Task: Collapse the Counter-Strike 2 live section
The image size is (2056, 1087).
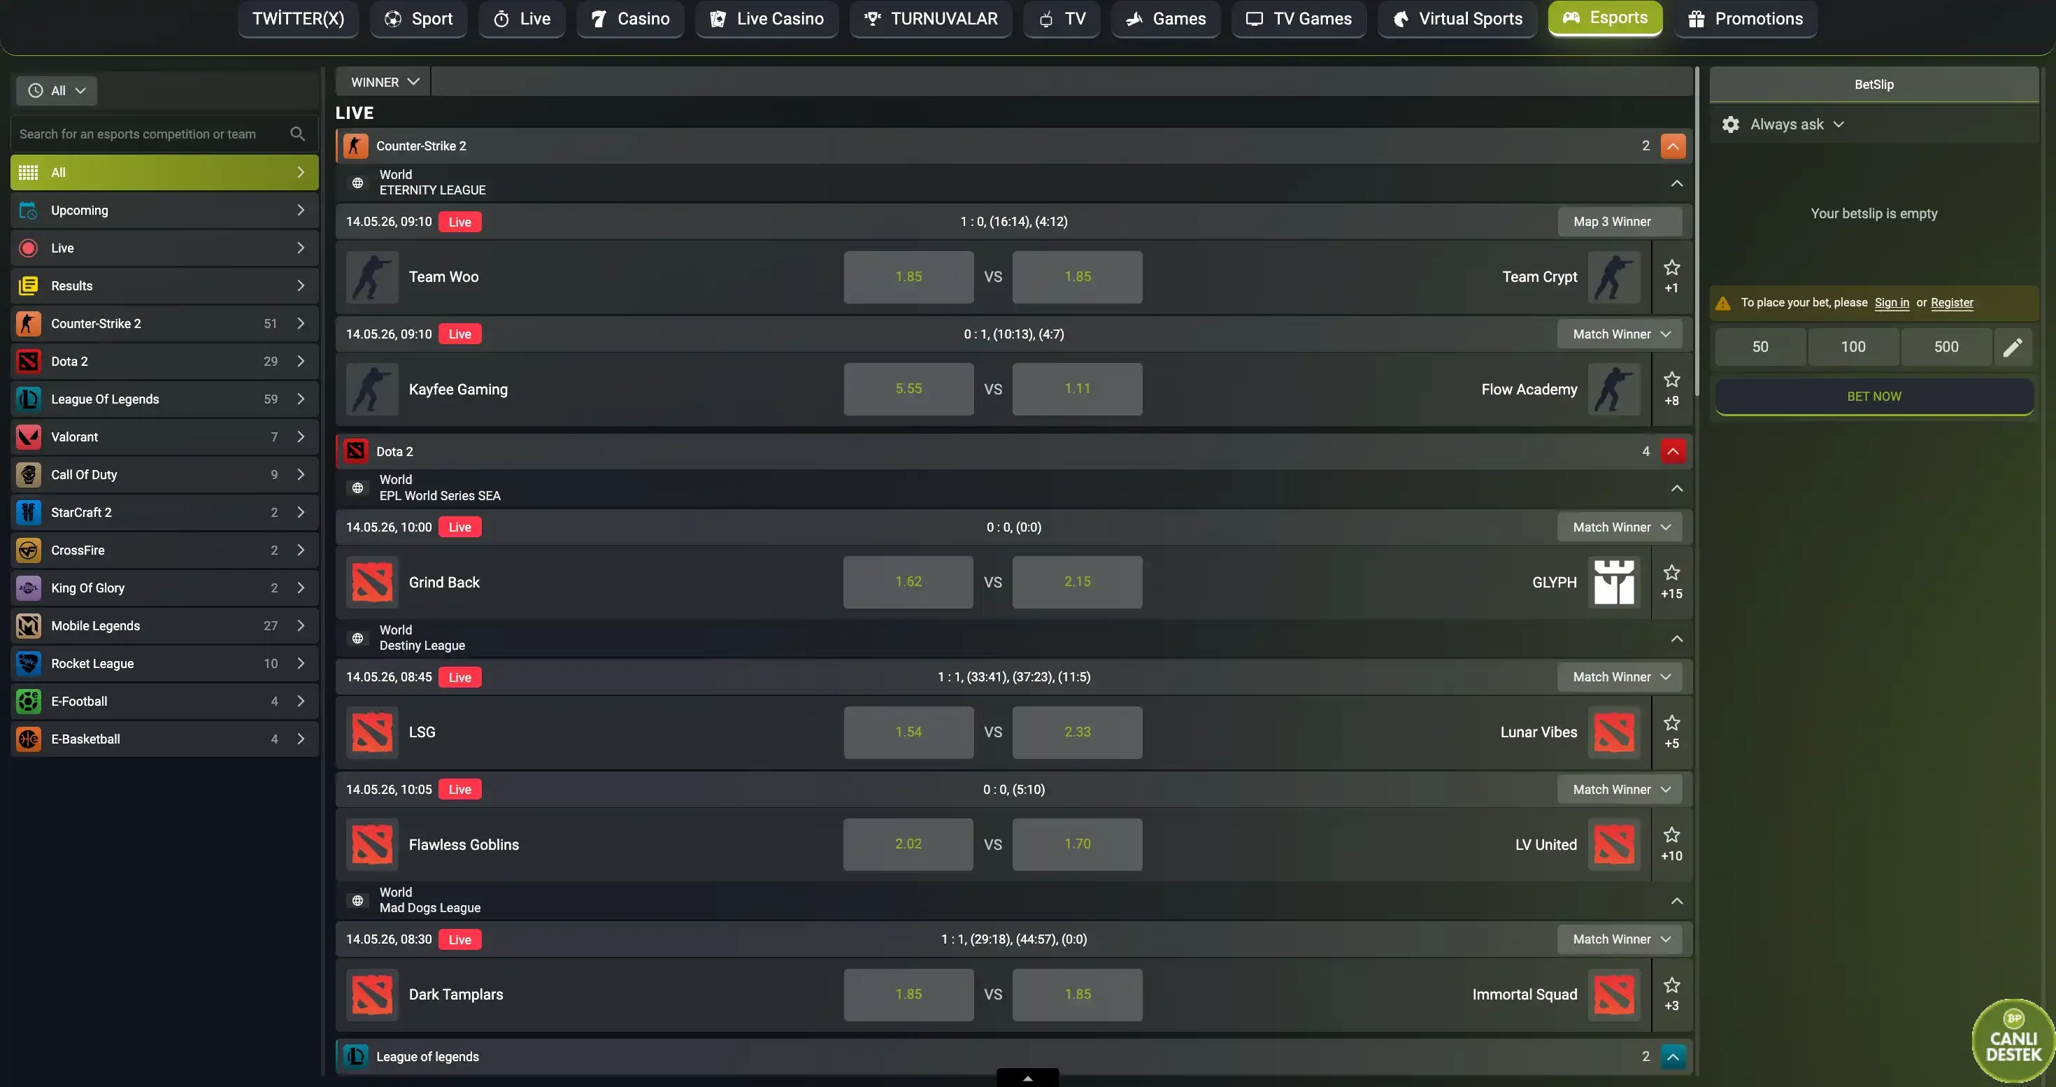Action: click(1673, 146)
